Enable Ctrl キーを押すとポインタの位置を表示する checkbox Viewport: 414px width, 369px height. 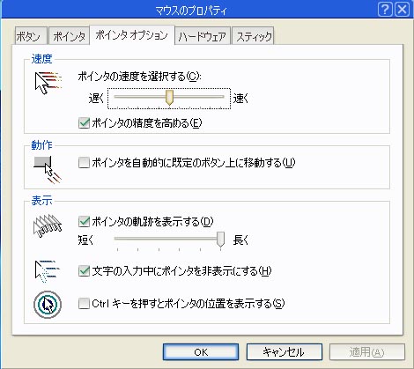(84, 304)
